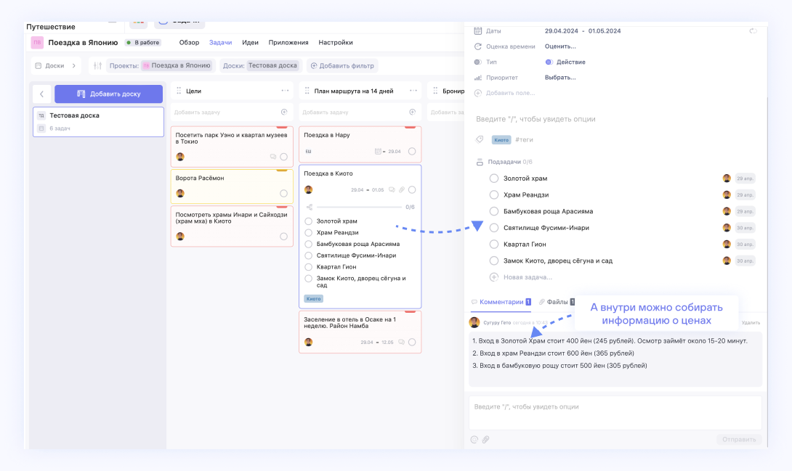Open the Настройки tab
Screen dimensions: 792x471
(x=336, y=43)
